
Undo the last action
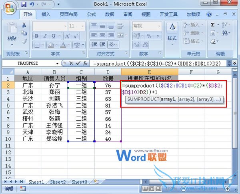[32, 4]
